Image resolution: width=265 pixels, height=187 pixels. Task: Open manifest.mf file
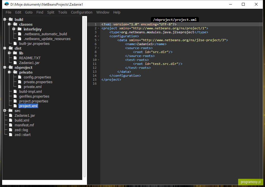[24, 125]
